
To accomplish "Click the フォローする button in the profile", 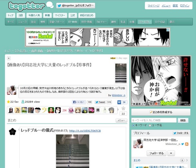I will click(156, 153).
